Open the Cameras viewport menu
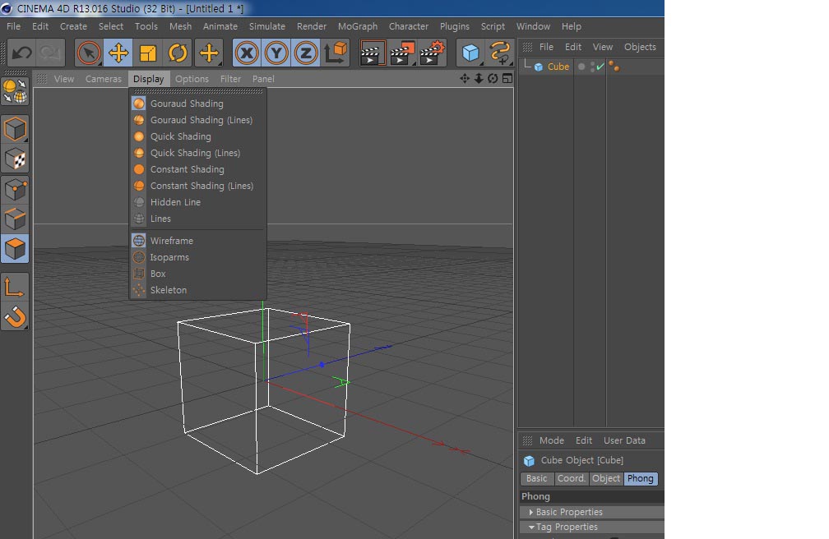829x539 pixels. (x=103, y=79)
